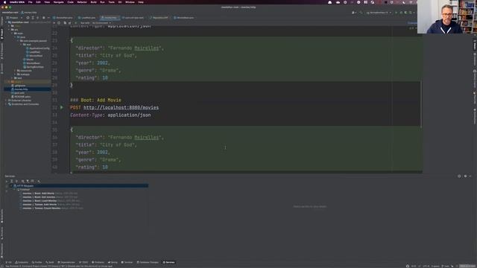Select the Finished node in Services
The image size is (477, 268).
click(x=24, y=189)
